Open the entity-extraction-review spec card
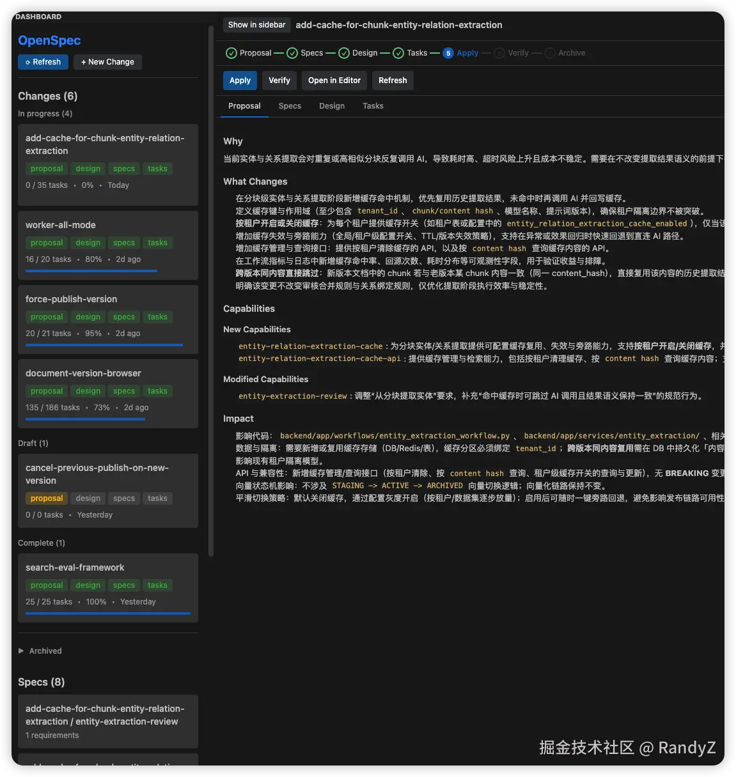736x777 pixels. point(108,721)
